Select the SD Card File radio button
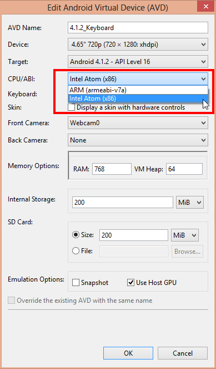 (x=76, y=251)
